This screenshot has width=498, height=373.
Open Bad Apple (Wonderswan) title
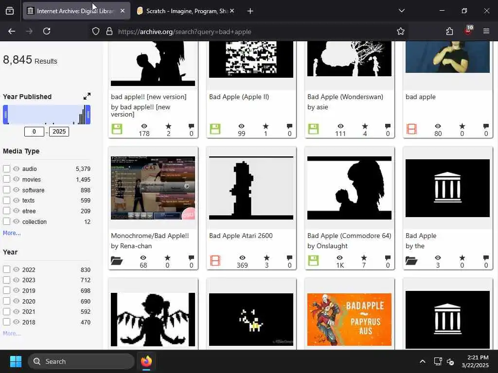[x=345, y=97]
